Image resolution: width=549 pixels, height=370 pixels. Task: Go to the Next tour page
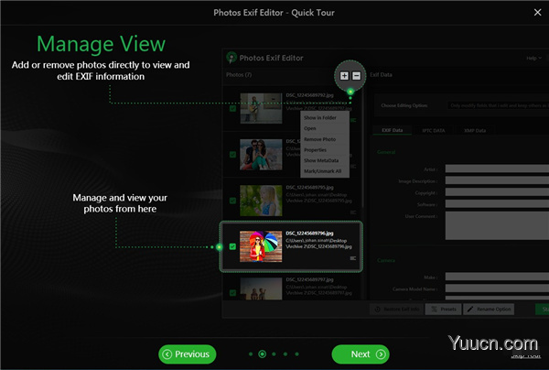(361, 354)
